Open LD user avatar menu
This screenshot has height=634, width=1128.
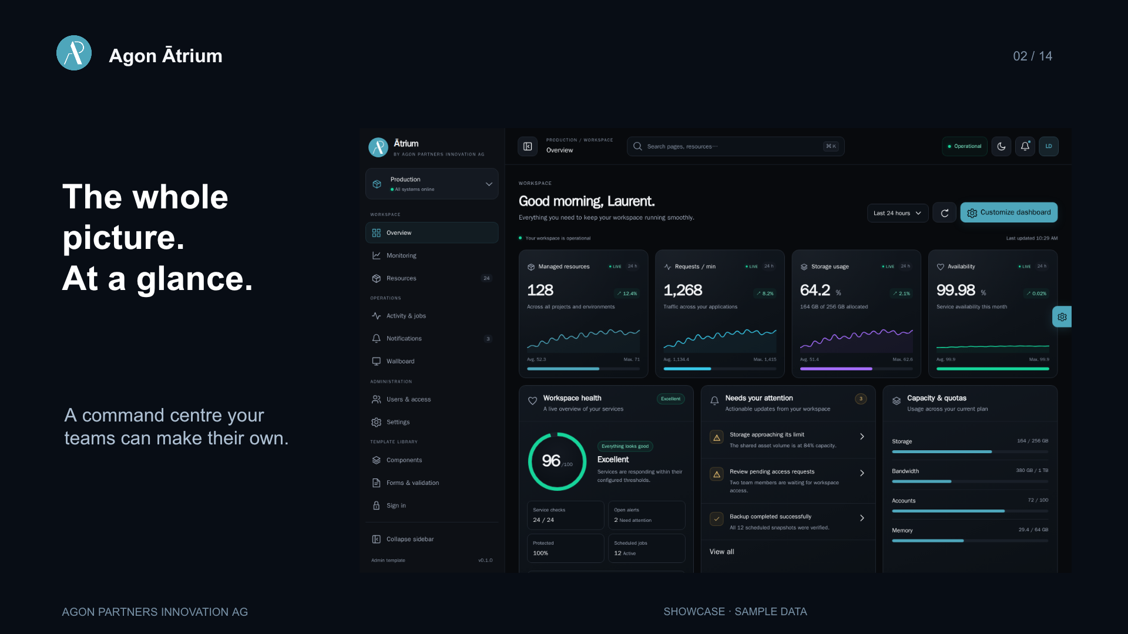pos(1049,146)
